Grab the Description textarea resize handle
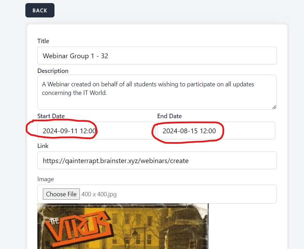The width and height of the screenshot is (304, 249). 274,107
